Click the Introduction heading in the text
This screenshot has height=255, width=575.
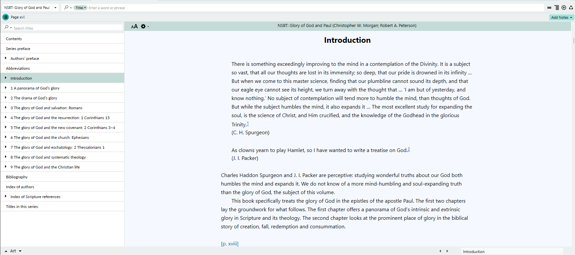click(x=347, y=40)
